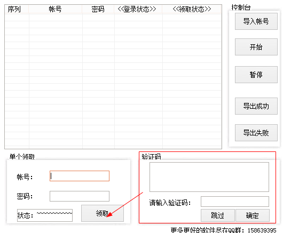Click the 导入帐号 button
The image size is (283, 233).
coord(256,21)
